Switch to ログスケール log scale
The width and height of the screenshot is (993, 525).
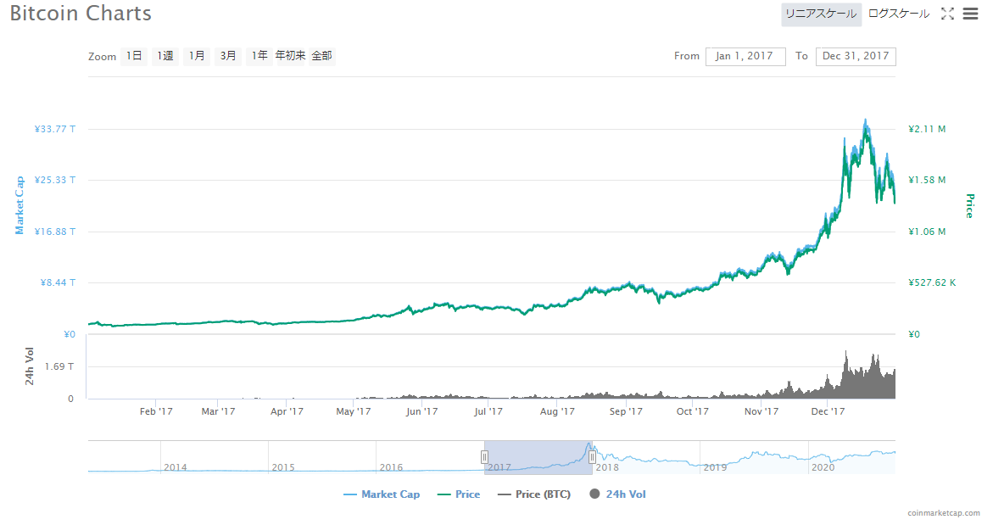coord(899,14)
